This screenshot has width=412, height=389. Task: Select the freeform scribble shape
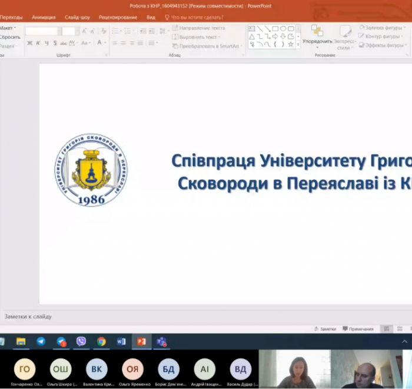252,44
